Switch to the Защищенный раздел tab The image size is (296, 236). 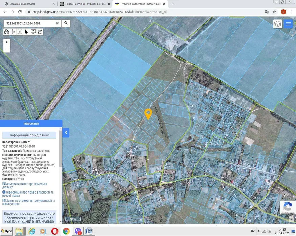pyautogui.click(x=29, y=4)
